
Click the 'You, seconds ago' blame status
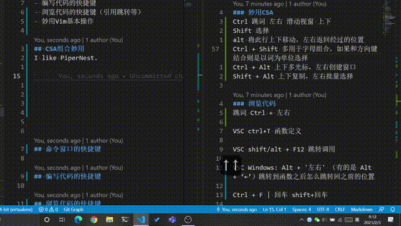(237, 209)
